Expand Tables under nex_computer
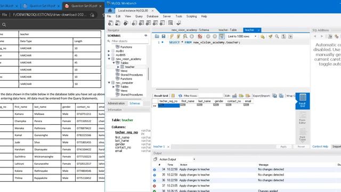The width and height of the screenshot is (341, 192). 113,86
